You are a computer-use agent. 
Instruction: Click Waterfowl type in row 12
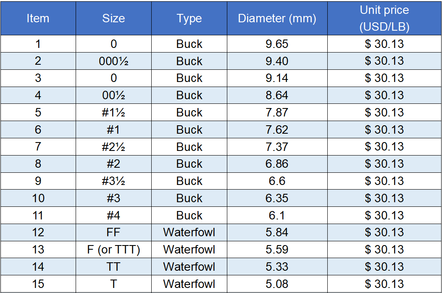coord(189,232)
